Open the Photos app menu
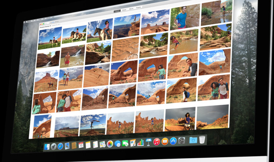This screenshot has width=274, height=162. pyautogui.click(x=29, y=21)
